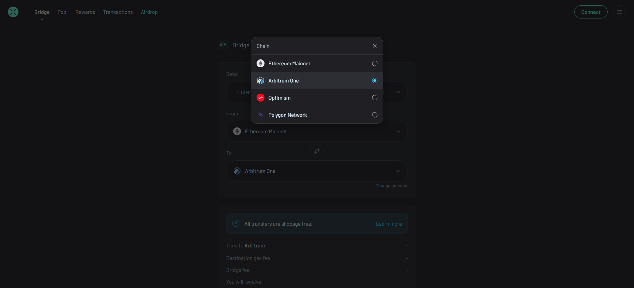Expand the To chain dropdown

pos(398,171)
